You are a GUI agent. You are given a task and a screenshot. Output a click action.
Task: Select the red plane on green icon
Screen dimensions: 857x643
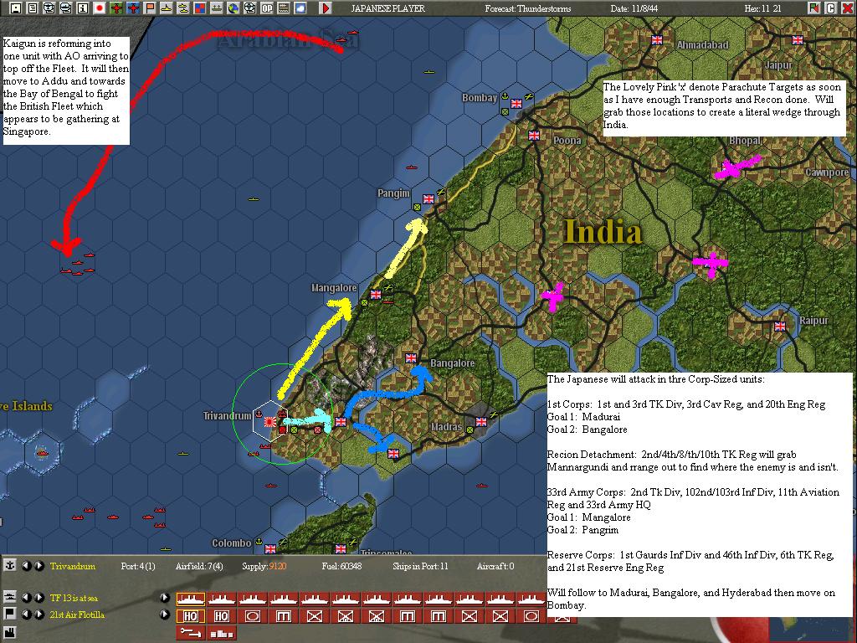pos(115,8)
